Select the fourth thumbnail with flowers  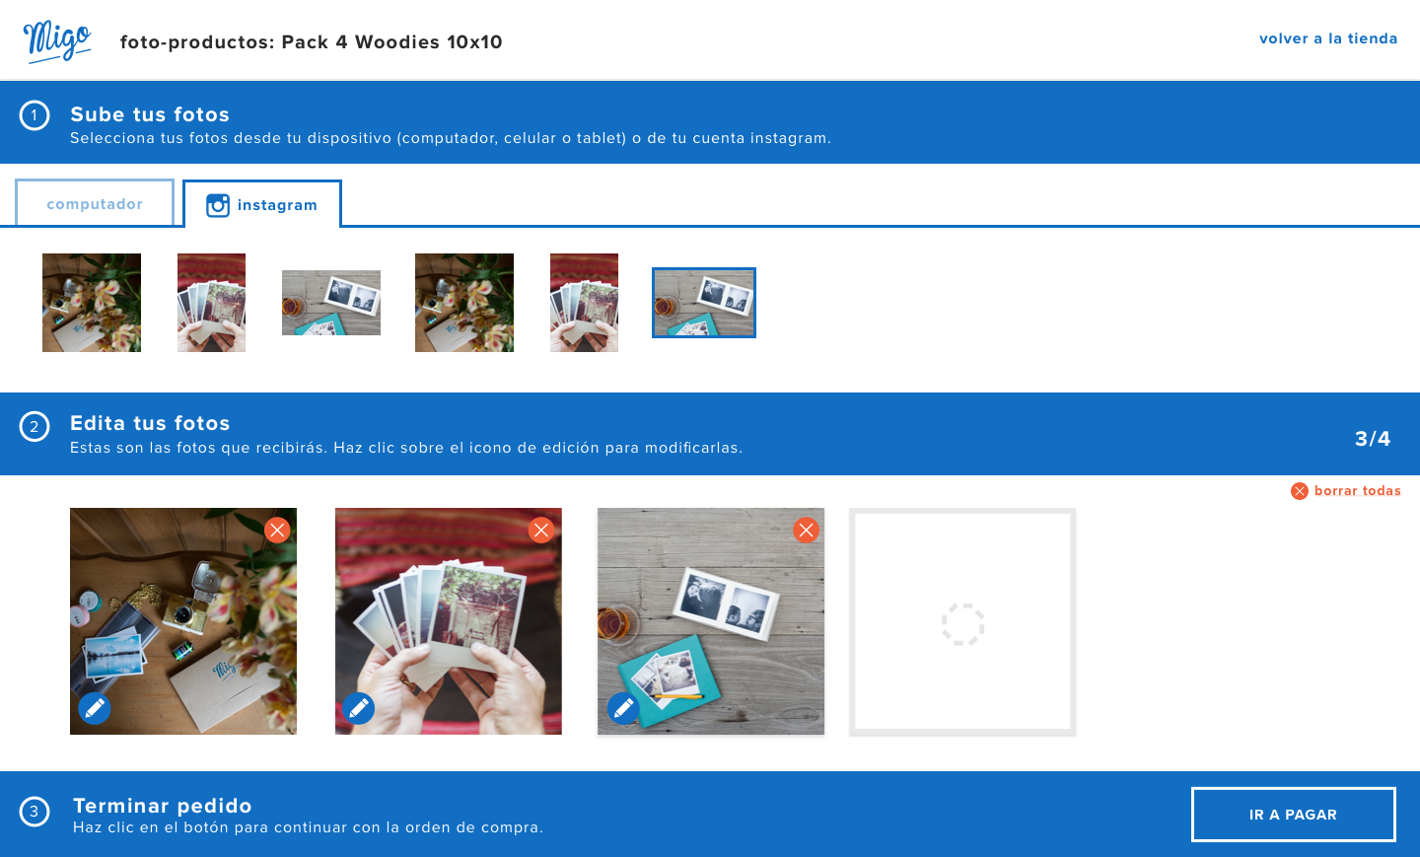click(464, 303)
